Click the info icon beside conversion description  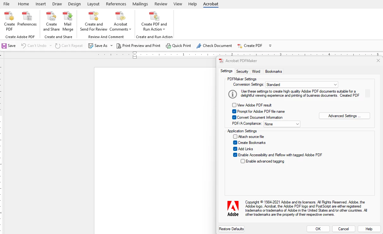[x=233, y=94]
